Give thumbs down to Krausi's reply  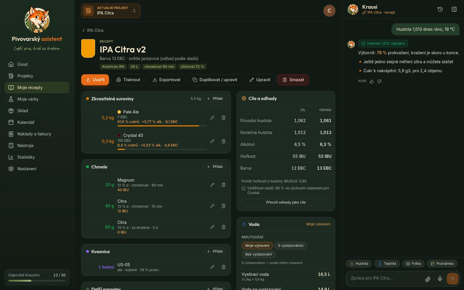pyautogui.click(x=379, y=81)
